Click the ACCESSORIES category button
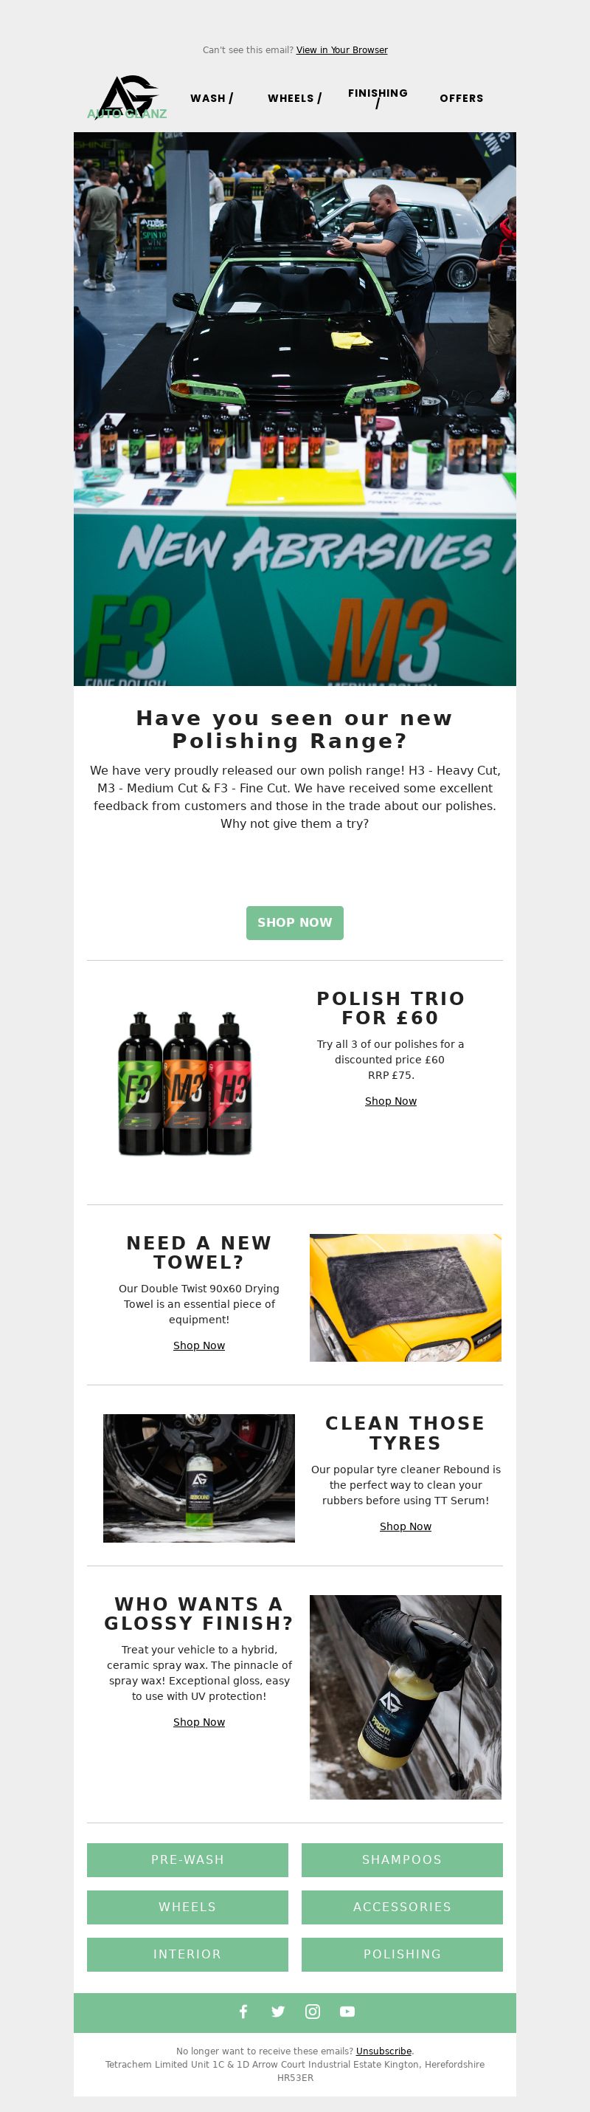590x2112 pixels. [402, 1906]
